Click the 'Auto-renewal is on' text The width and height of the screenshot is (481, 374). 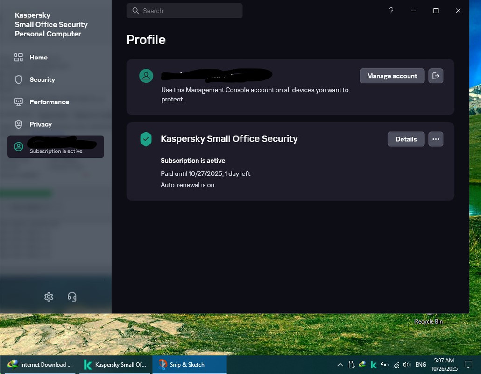tap(187, 185)
